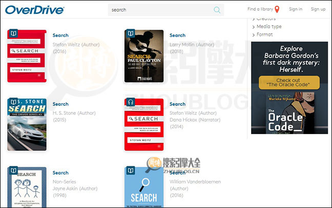Expand the Media type filter
The height and width of the screenshot is (208, 332).
(268, 27)
